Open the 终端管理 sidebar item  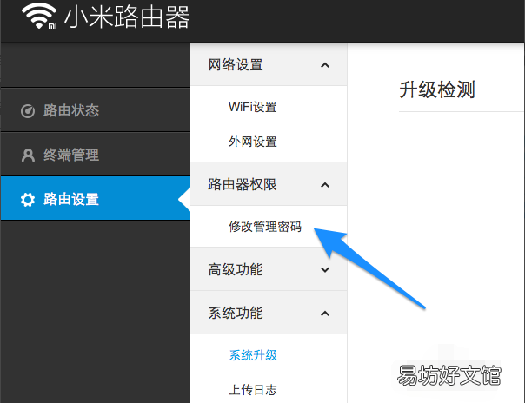96,155
